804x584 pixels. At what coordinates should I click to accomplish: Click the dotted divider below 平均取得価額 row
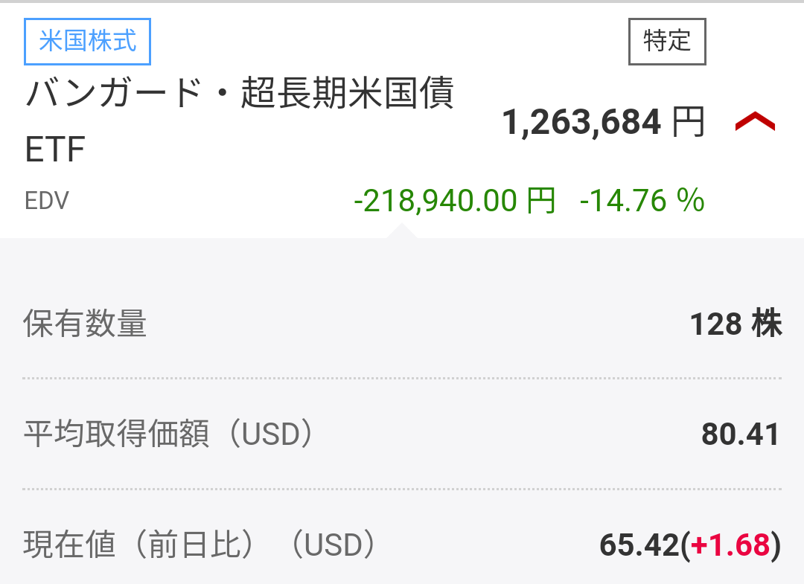(x=402, y=489)
